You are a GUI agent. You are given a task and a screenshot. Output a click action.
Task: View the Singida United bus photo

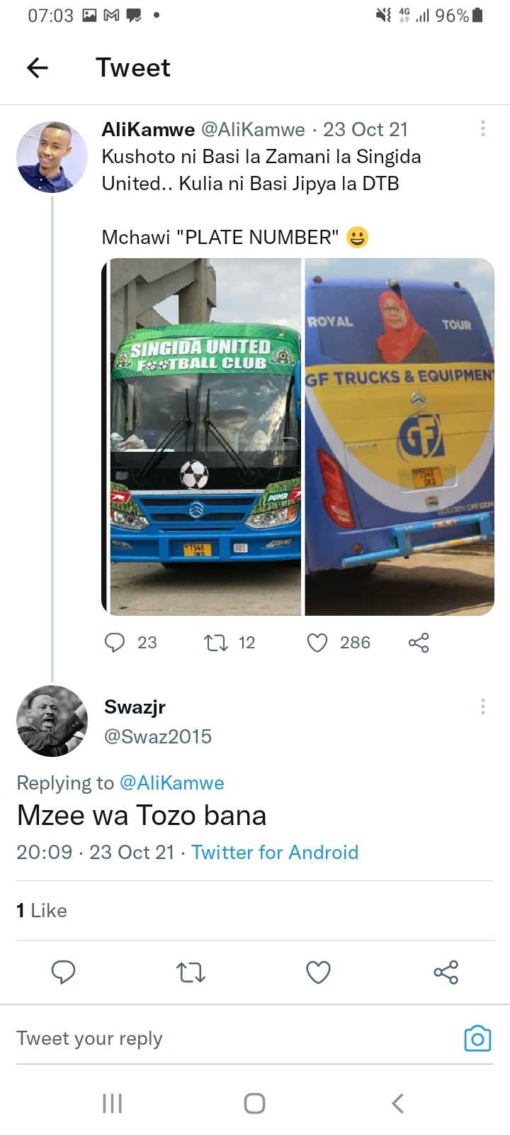(202, 437)
